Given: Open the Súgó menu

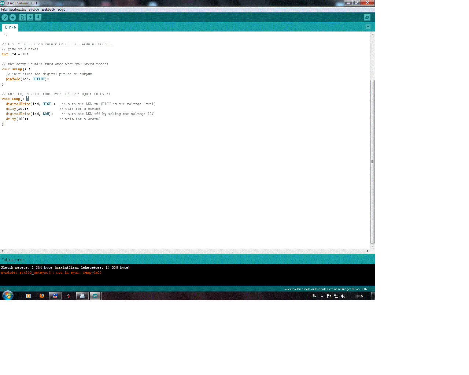Looking at the screenshot, I should point(61,10).
